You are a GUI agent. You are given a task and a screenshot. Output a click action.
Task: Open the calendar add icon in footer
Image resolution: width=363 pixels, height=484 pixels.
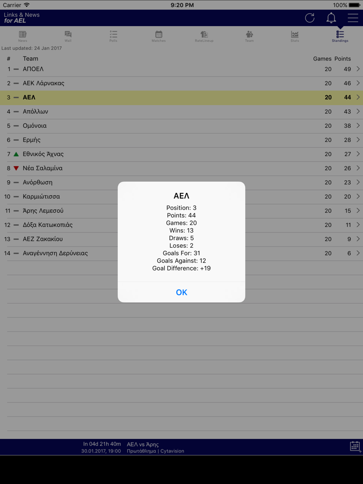[355, 447]
